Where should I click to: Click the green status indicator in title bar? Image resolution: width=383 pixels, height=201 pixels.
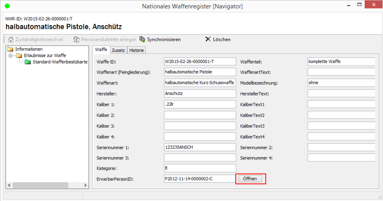click(x=7, y=6)
